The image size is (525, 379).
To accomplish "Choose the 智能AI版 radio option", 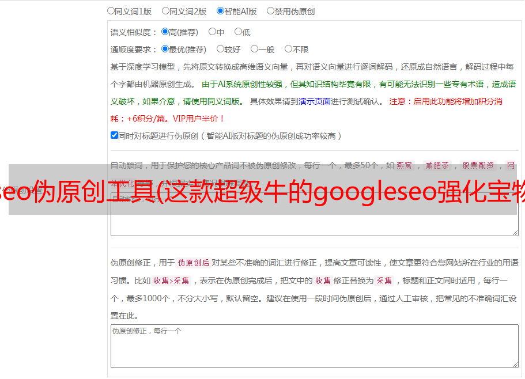I will [x=220, y=11].
